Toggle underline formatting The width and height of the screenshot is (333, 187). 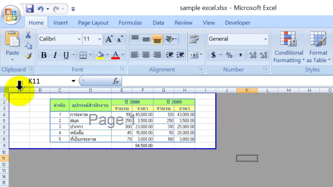pyautogui.click(x=66, y=55)
